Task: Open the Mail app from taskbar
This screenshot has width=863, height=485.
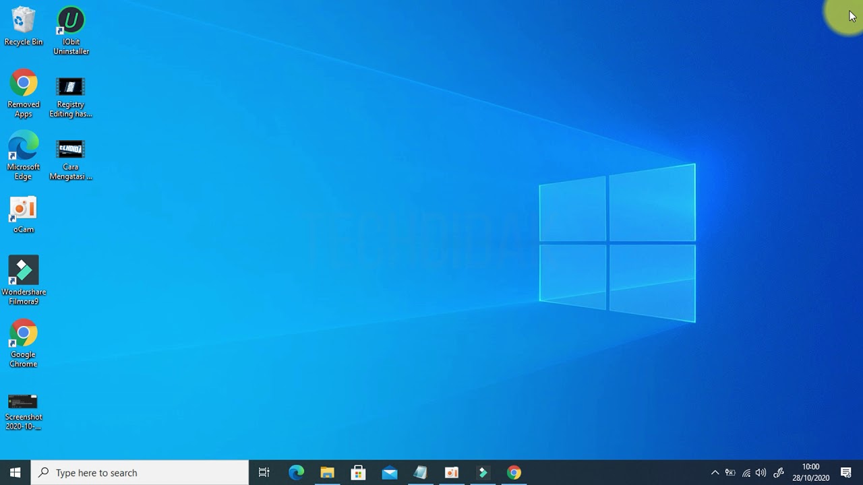Action: click(x=389, y=473)
